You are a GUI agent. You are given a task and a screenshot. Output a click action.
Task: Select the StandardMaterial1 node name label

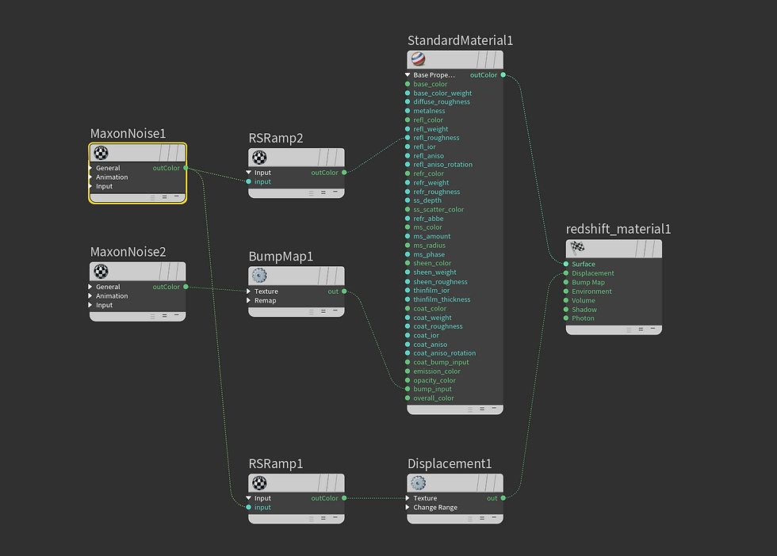(x=460, y=40)
